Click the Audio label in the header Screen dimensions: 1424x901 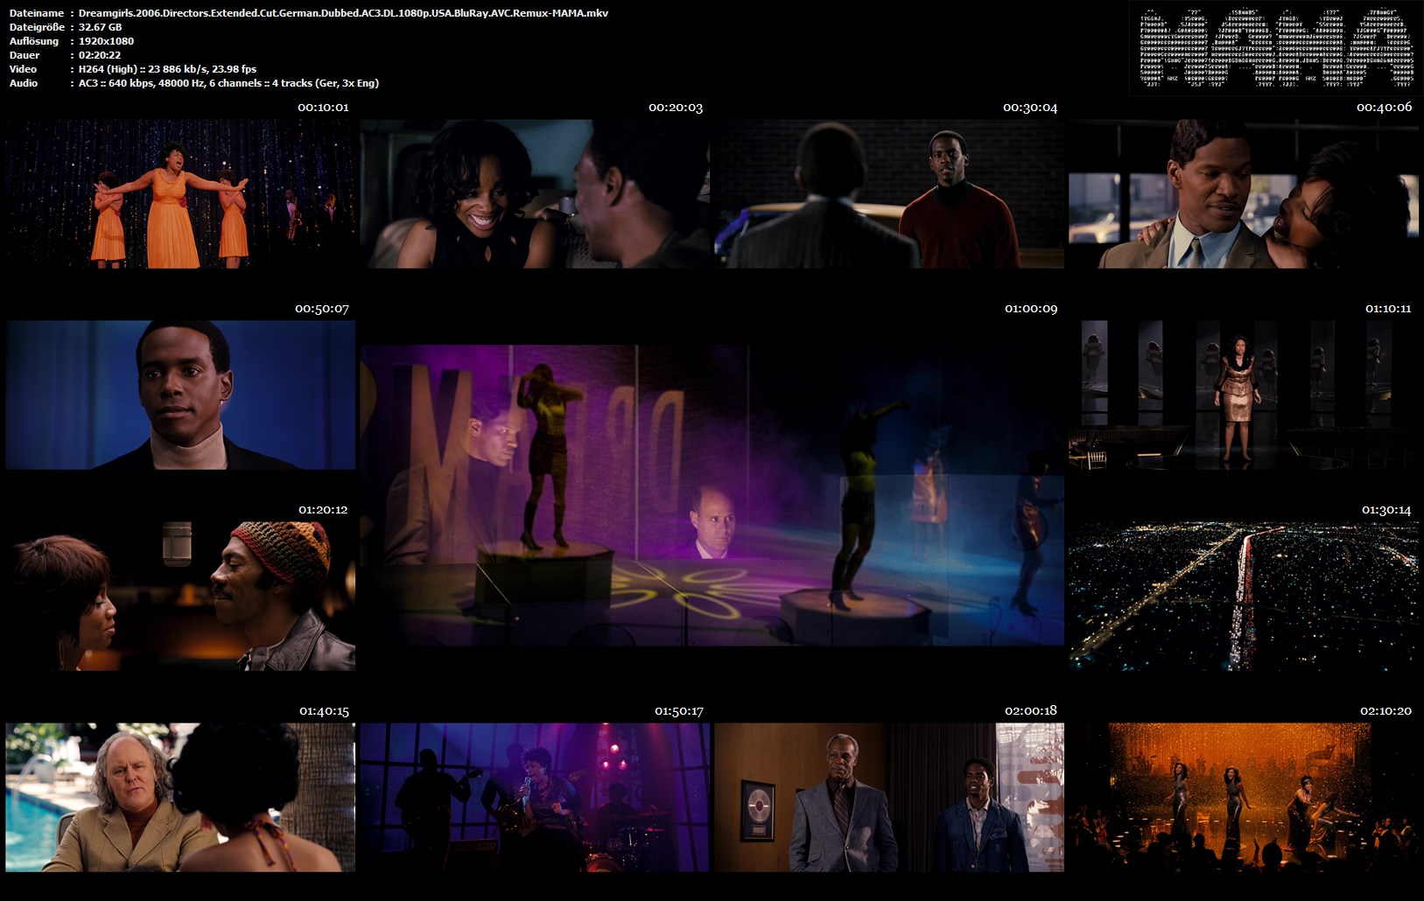[x=24, y=83]
